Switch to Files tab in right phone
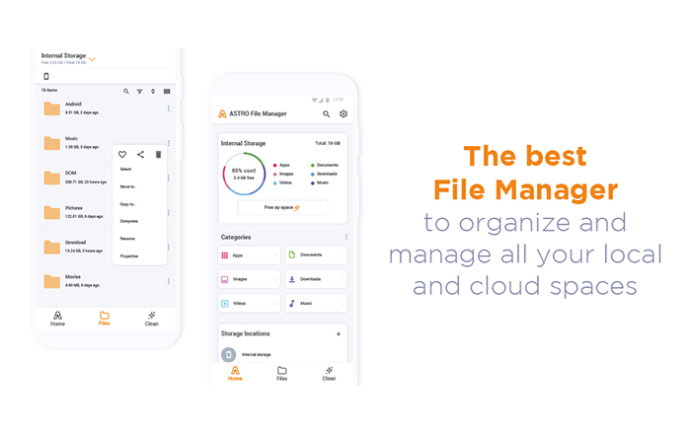 click(281, 373)
